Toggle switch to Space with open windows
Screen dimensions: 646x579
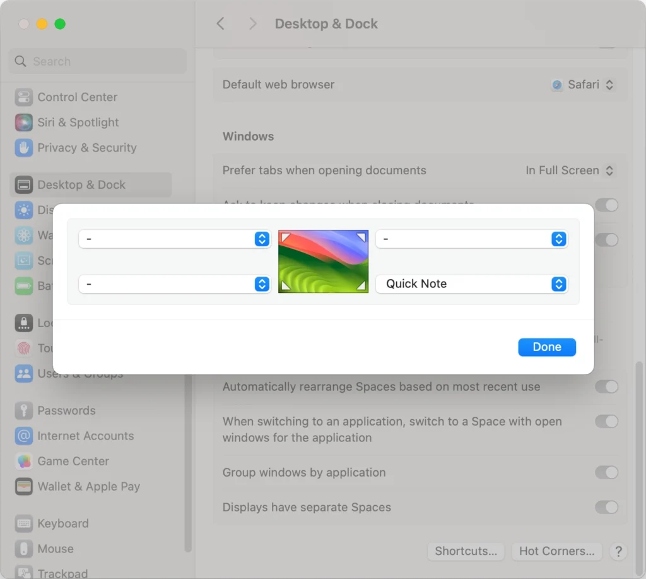point(606,422)
